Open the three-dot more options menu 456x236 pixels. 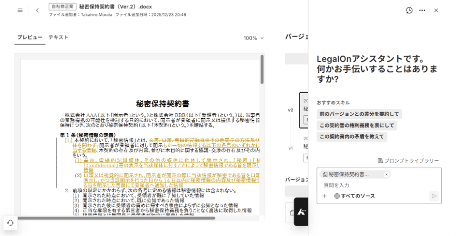click(422, 10)
